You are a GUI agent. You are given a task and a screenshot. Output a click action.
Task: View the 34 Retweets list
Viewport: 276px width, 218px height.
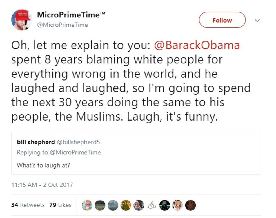click(x=28, y=205)
